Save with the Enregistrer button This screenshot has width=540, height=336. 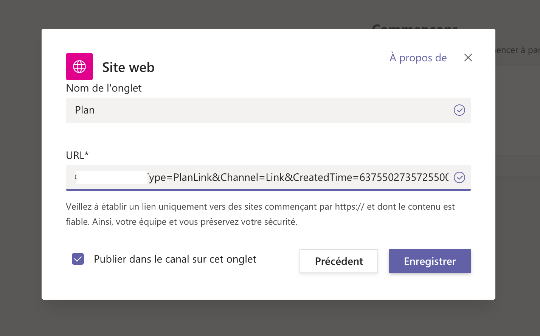pos(430,261)
